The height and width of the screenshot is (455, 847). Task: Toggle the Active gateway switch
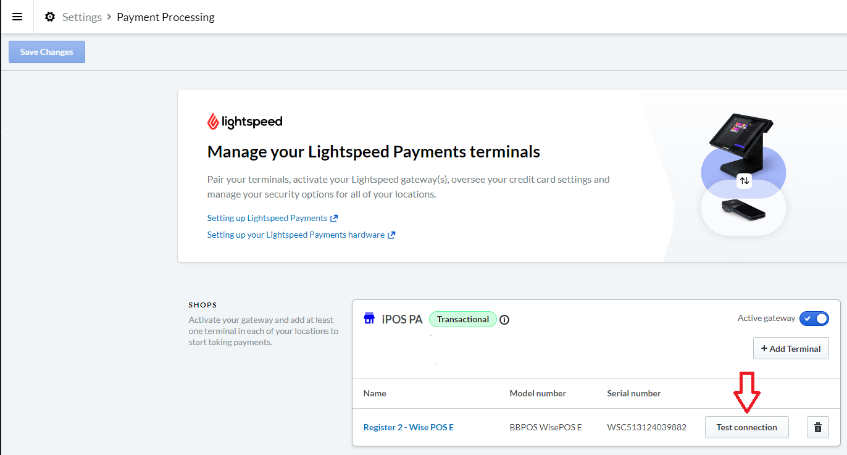point(814,319)
